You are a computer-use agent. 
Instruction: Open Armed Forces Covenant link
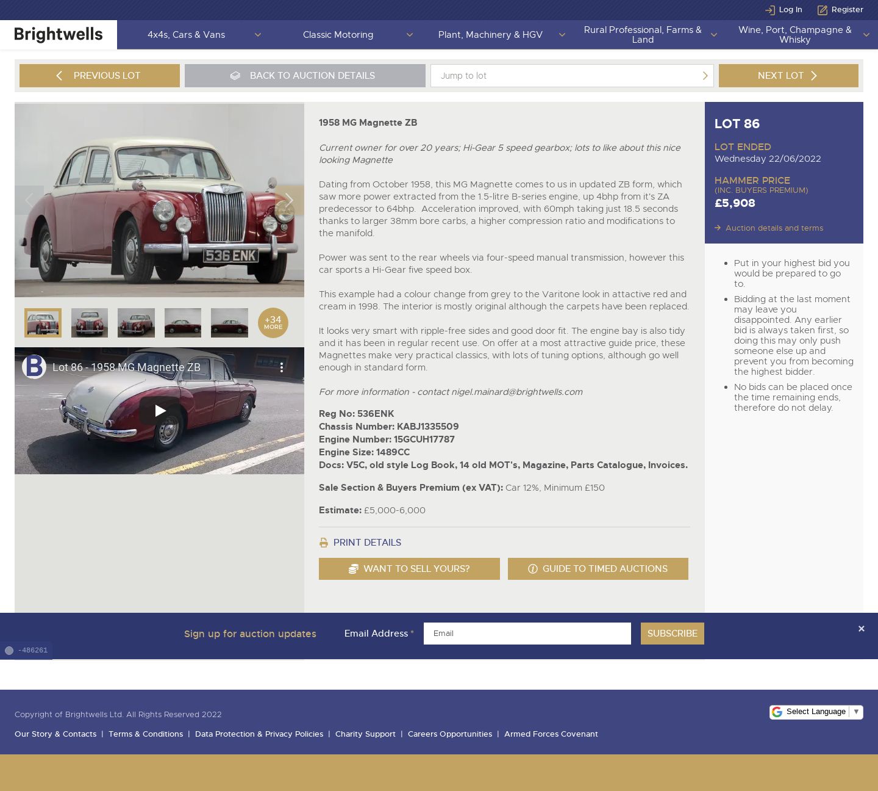click(x=551, y=734)
